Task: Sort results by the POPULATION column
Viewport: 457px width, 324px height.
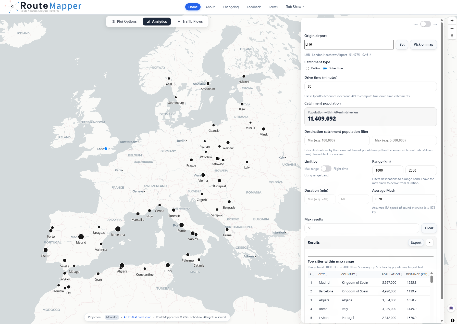Action: (392, 274)
